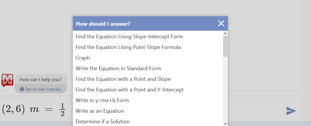The height and width of the screenshot is (126, 311).
Task: Click the fraction one-half in the input
Action: pyautogui.click(x=63, y=110)
